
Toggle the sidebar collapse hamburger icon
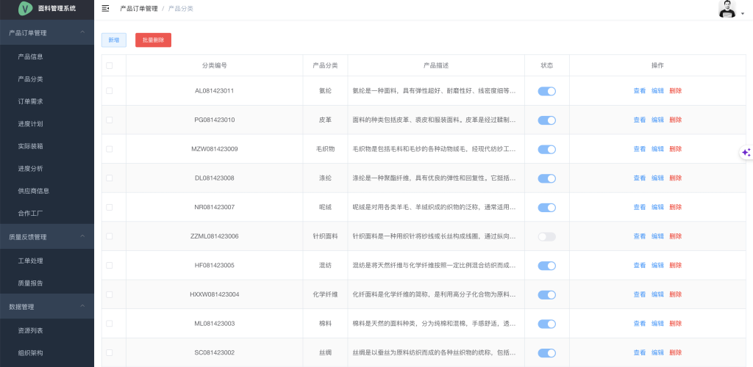coord(106,9)
